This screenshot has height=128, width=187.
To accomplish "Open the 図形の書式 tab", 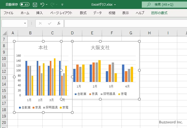I will click(x=159, y=13).
